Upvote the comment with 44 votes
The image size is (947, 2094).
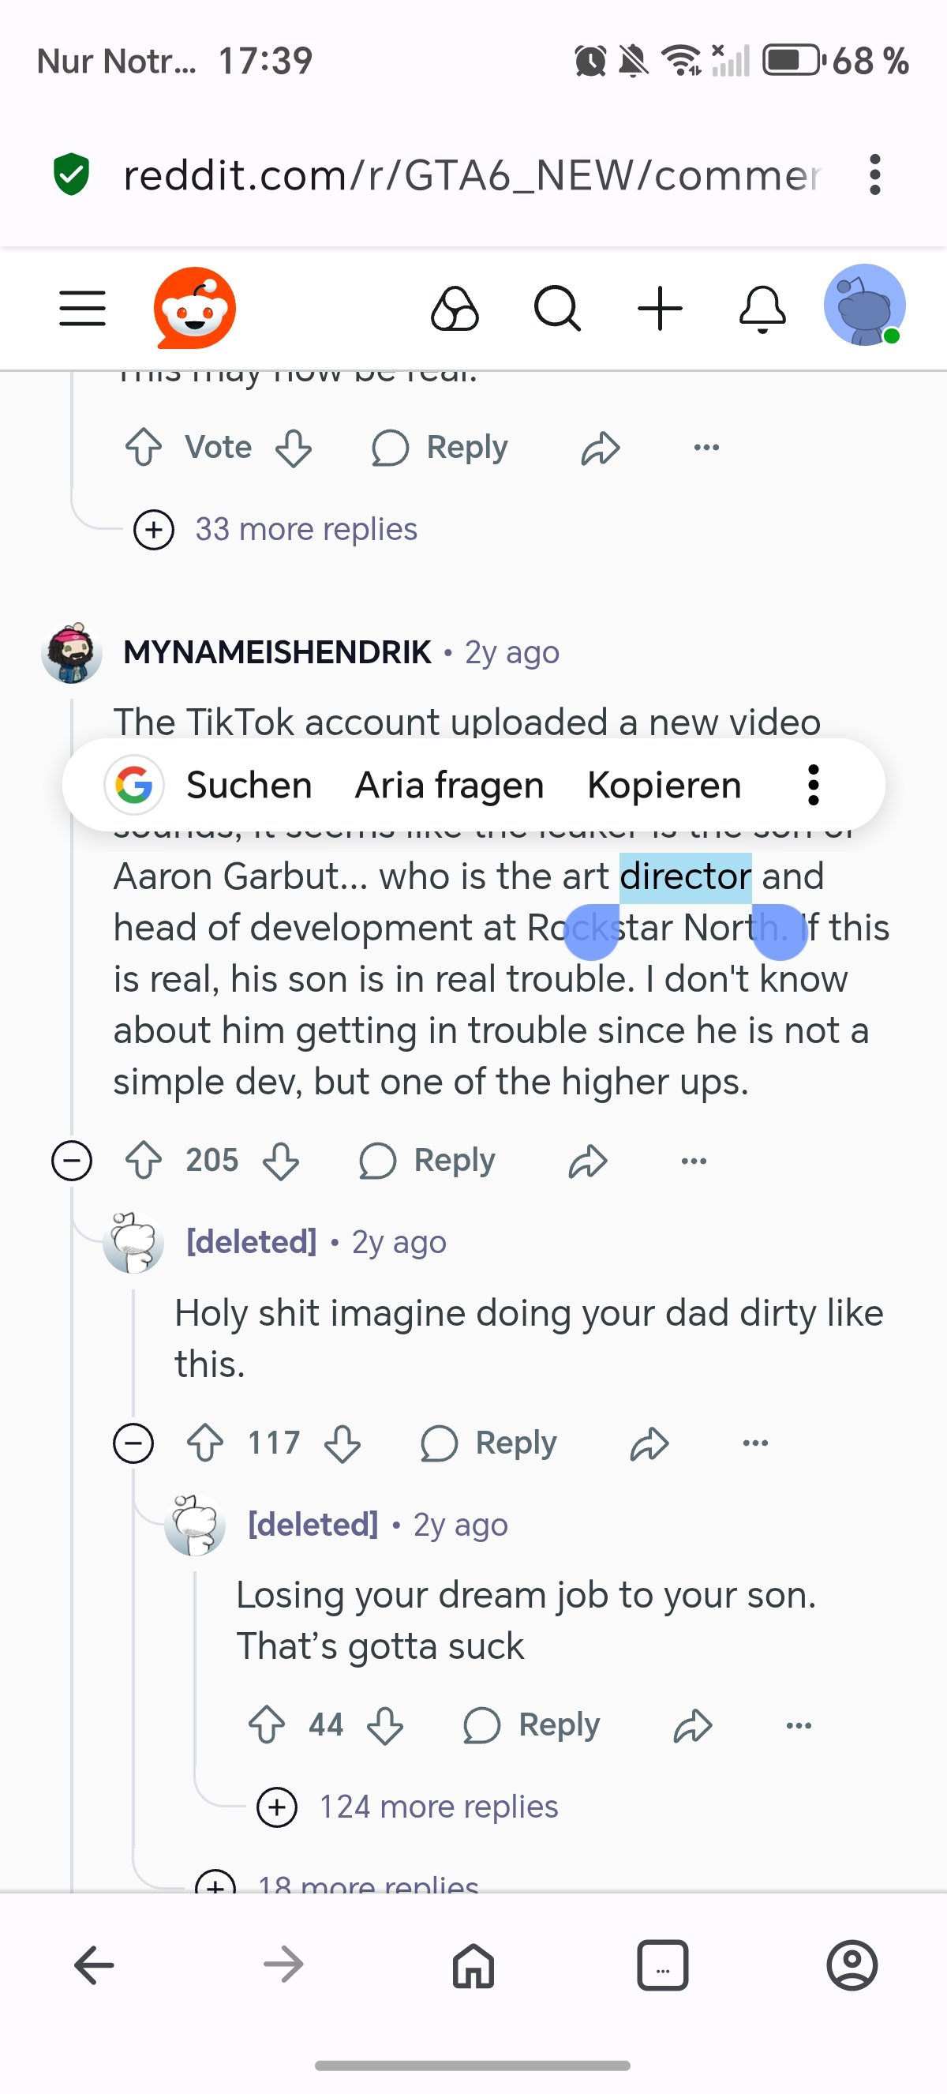pyautogui.click(x=267, y=1725)
